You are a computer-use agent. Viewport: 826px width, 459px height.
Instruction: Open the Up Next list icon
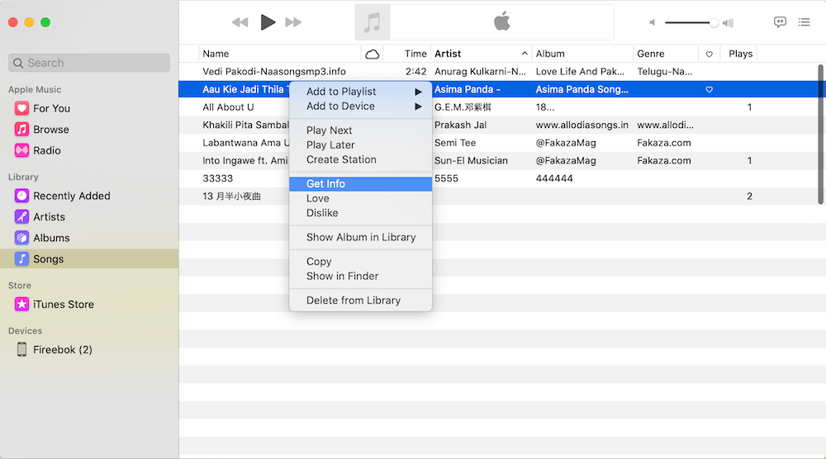pos(804,22)
